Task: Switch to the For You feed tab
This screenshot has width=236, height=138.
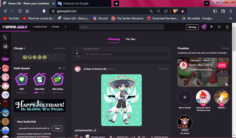Action: (x=131, y=39)
